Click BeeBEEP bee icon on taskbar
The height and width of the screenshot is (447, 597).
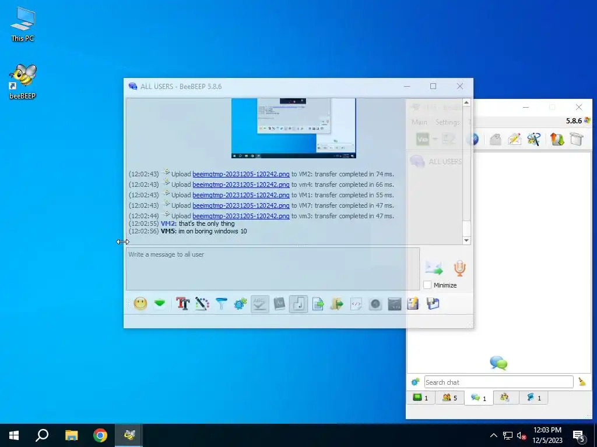[x=129, y=435]
